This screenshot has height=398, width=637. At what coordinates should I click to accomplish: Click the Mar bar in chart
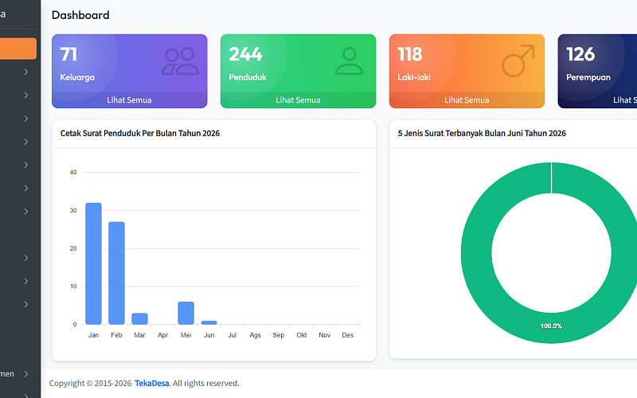click(140, 319)
